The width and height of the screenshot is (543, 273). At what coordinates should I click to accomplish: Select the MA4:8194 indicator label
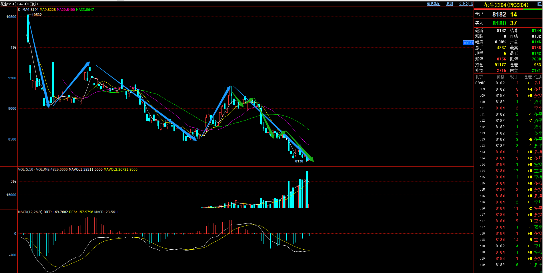point(30,9)
